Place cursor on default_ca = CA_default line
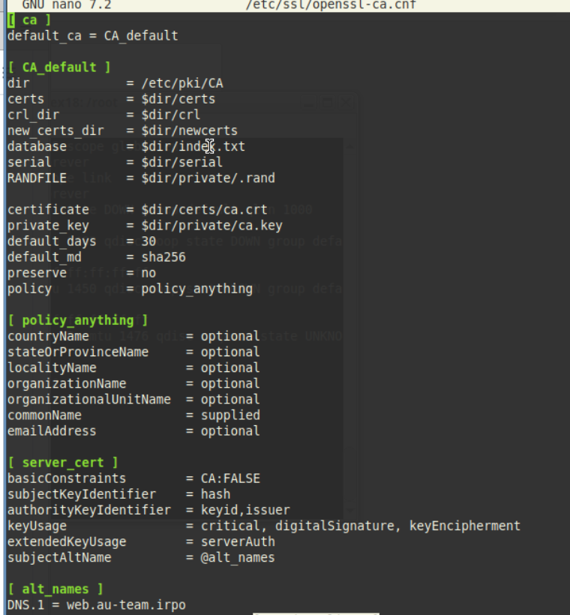Image resolution: width=570 pixels, height=615 pixels. [92, 35]
